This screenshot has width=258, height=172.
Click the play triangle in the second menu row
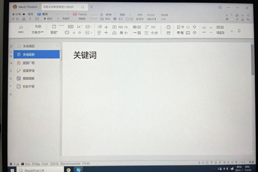(45, 18)
